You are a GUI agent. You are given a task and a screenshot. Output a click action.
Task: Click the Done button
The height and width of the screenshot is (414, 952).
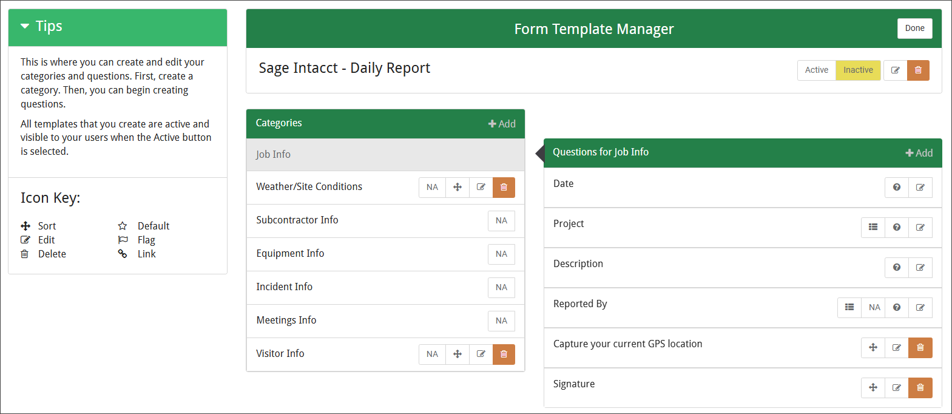(914, 29)
